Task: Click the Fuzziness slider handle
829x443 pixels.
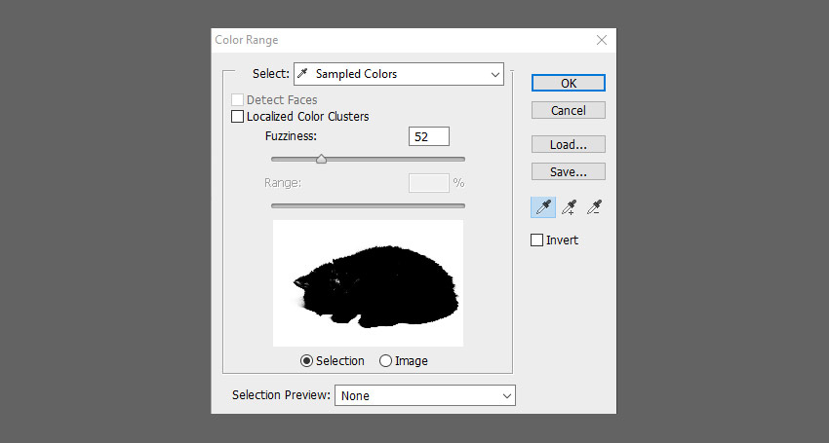Action: click(321, 159)
